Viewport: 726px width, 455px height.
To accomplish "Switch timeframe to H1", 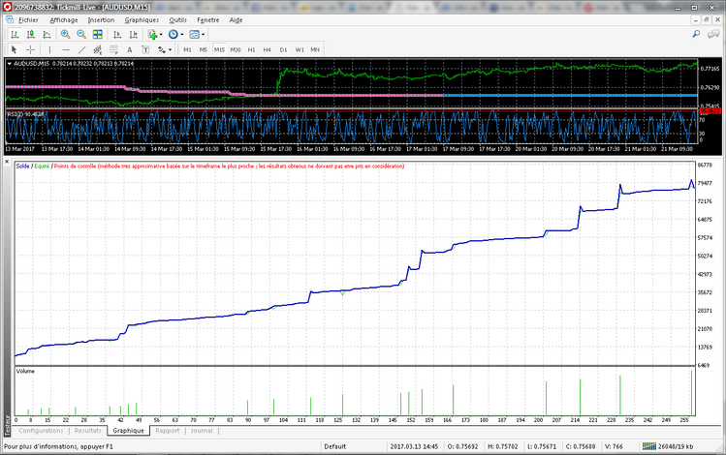I will (x=251, y=49).
